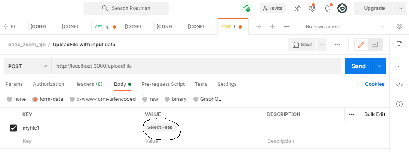The height and width of the screenshot is (152, 409).
Task: Open the POST method dropdown
Action: tap(28, 66)
